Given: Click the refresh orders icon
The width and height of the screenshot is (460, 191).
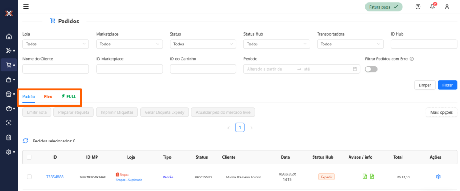Looking at the screenshot, I should (x=26, y=141).
